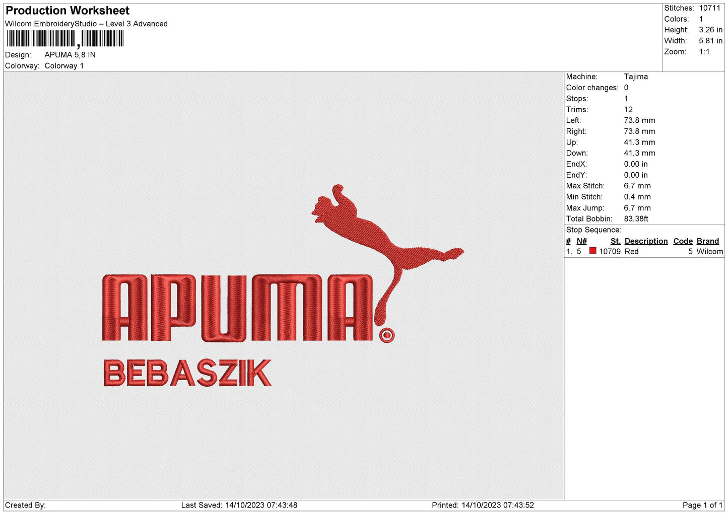This screenshot has height=514, width=728.
Task: Click the EndX value 0.00 in
Action: tap(636, 164)
